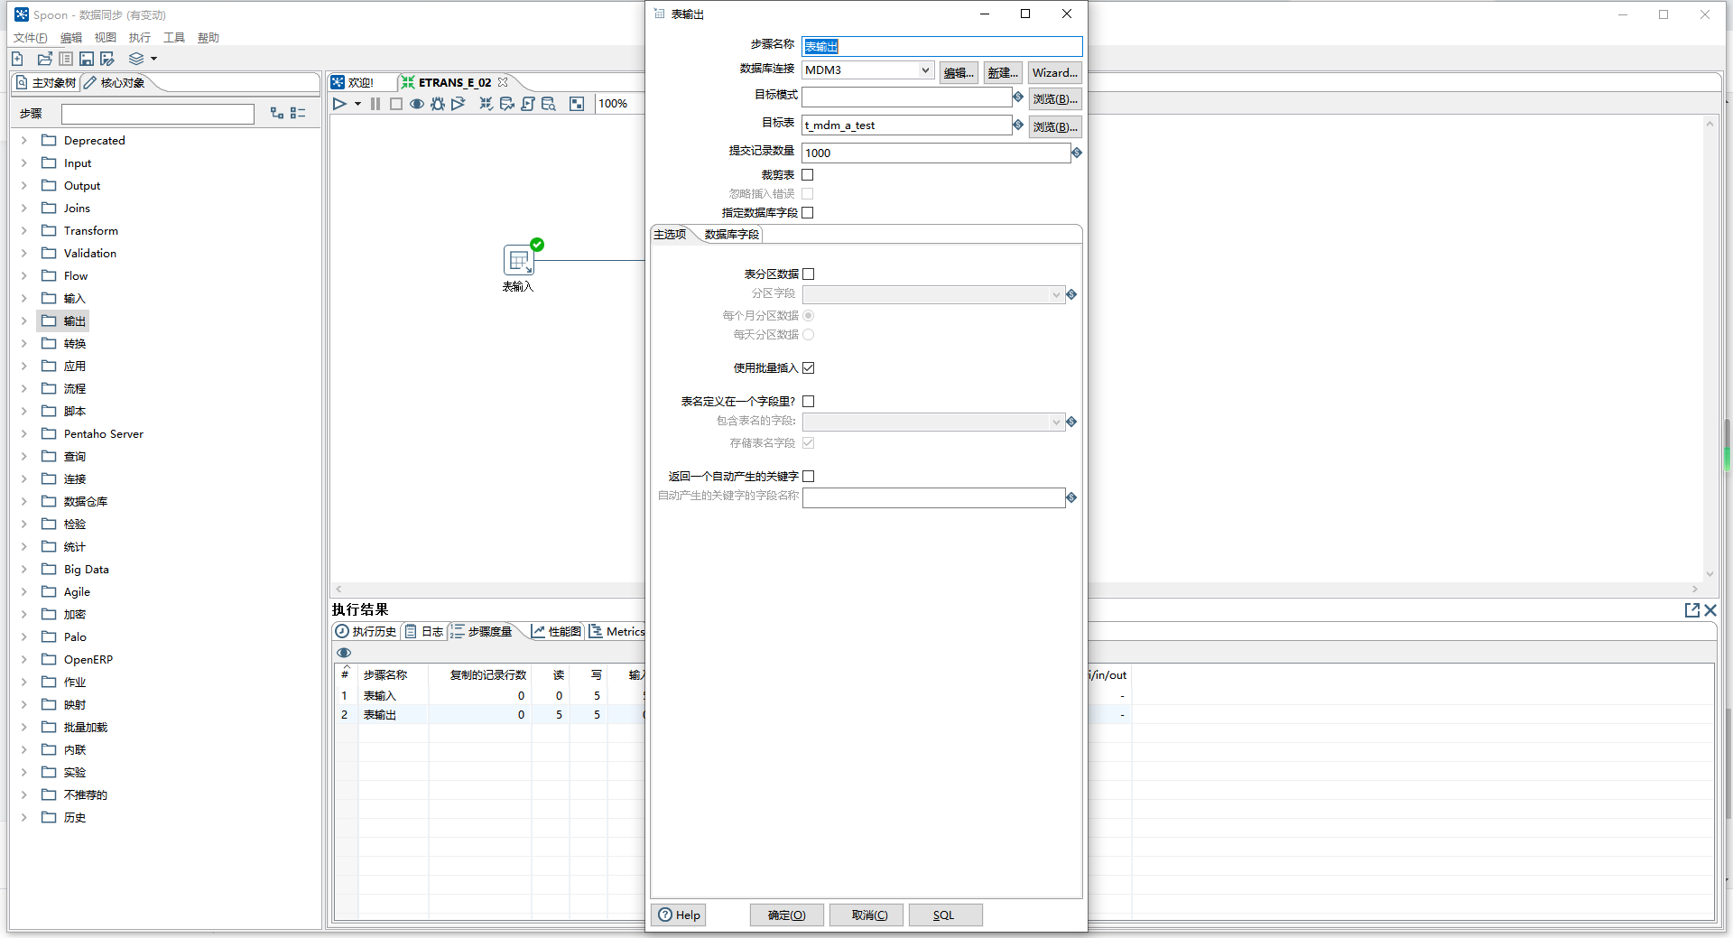Click inside the 目标表 input field
Screen dimensions: 1733x938
coord(903,125)
